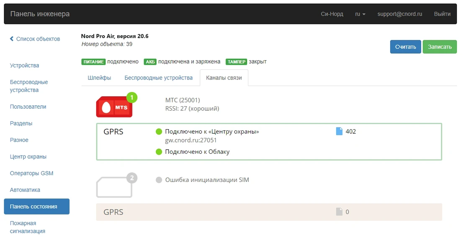This screenshot has height=237, width=474.
Task: Click green status dot for Облаку connection
Action: pyautogui.click(x=159, y=152)
